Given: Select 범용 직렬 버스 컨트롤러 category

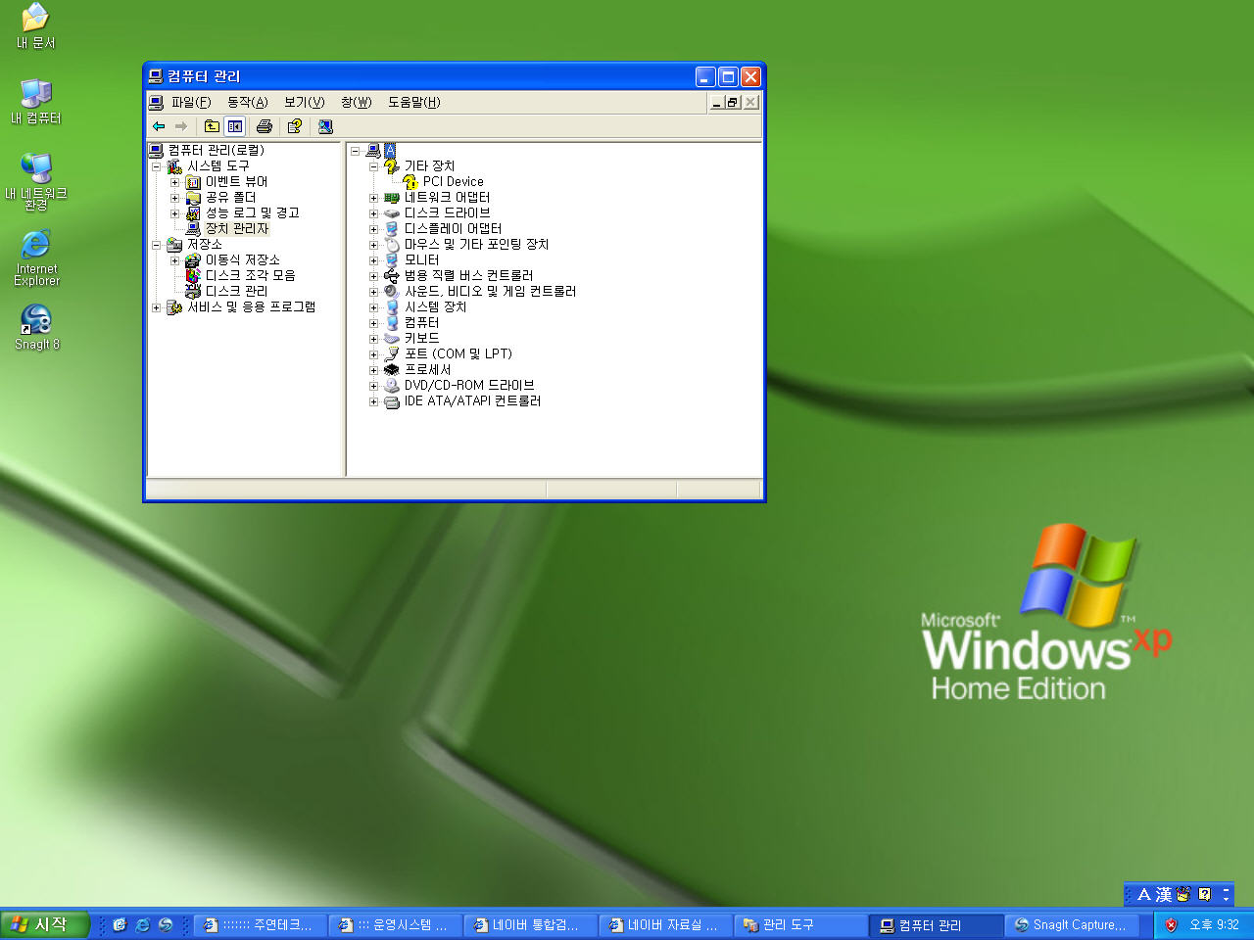Looking at the screenshot, I should [x=468, y=275].
